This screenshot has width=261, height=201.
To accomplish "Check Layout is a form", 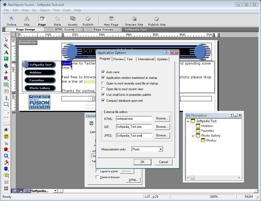I will pos(97,171).
